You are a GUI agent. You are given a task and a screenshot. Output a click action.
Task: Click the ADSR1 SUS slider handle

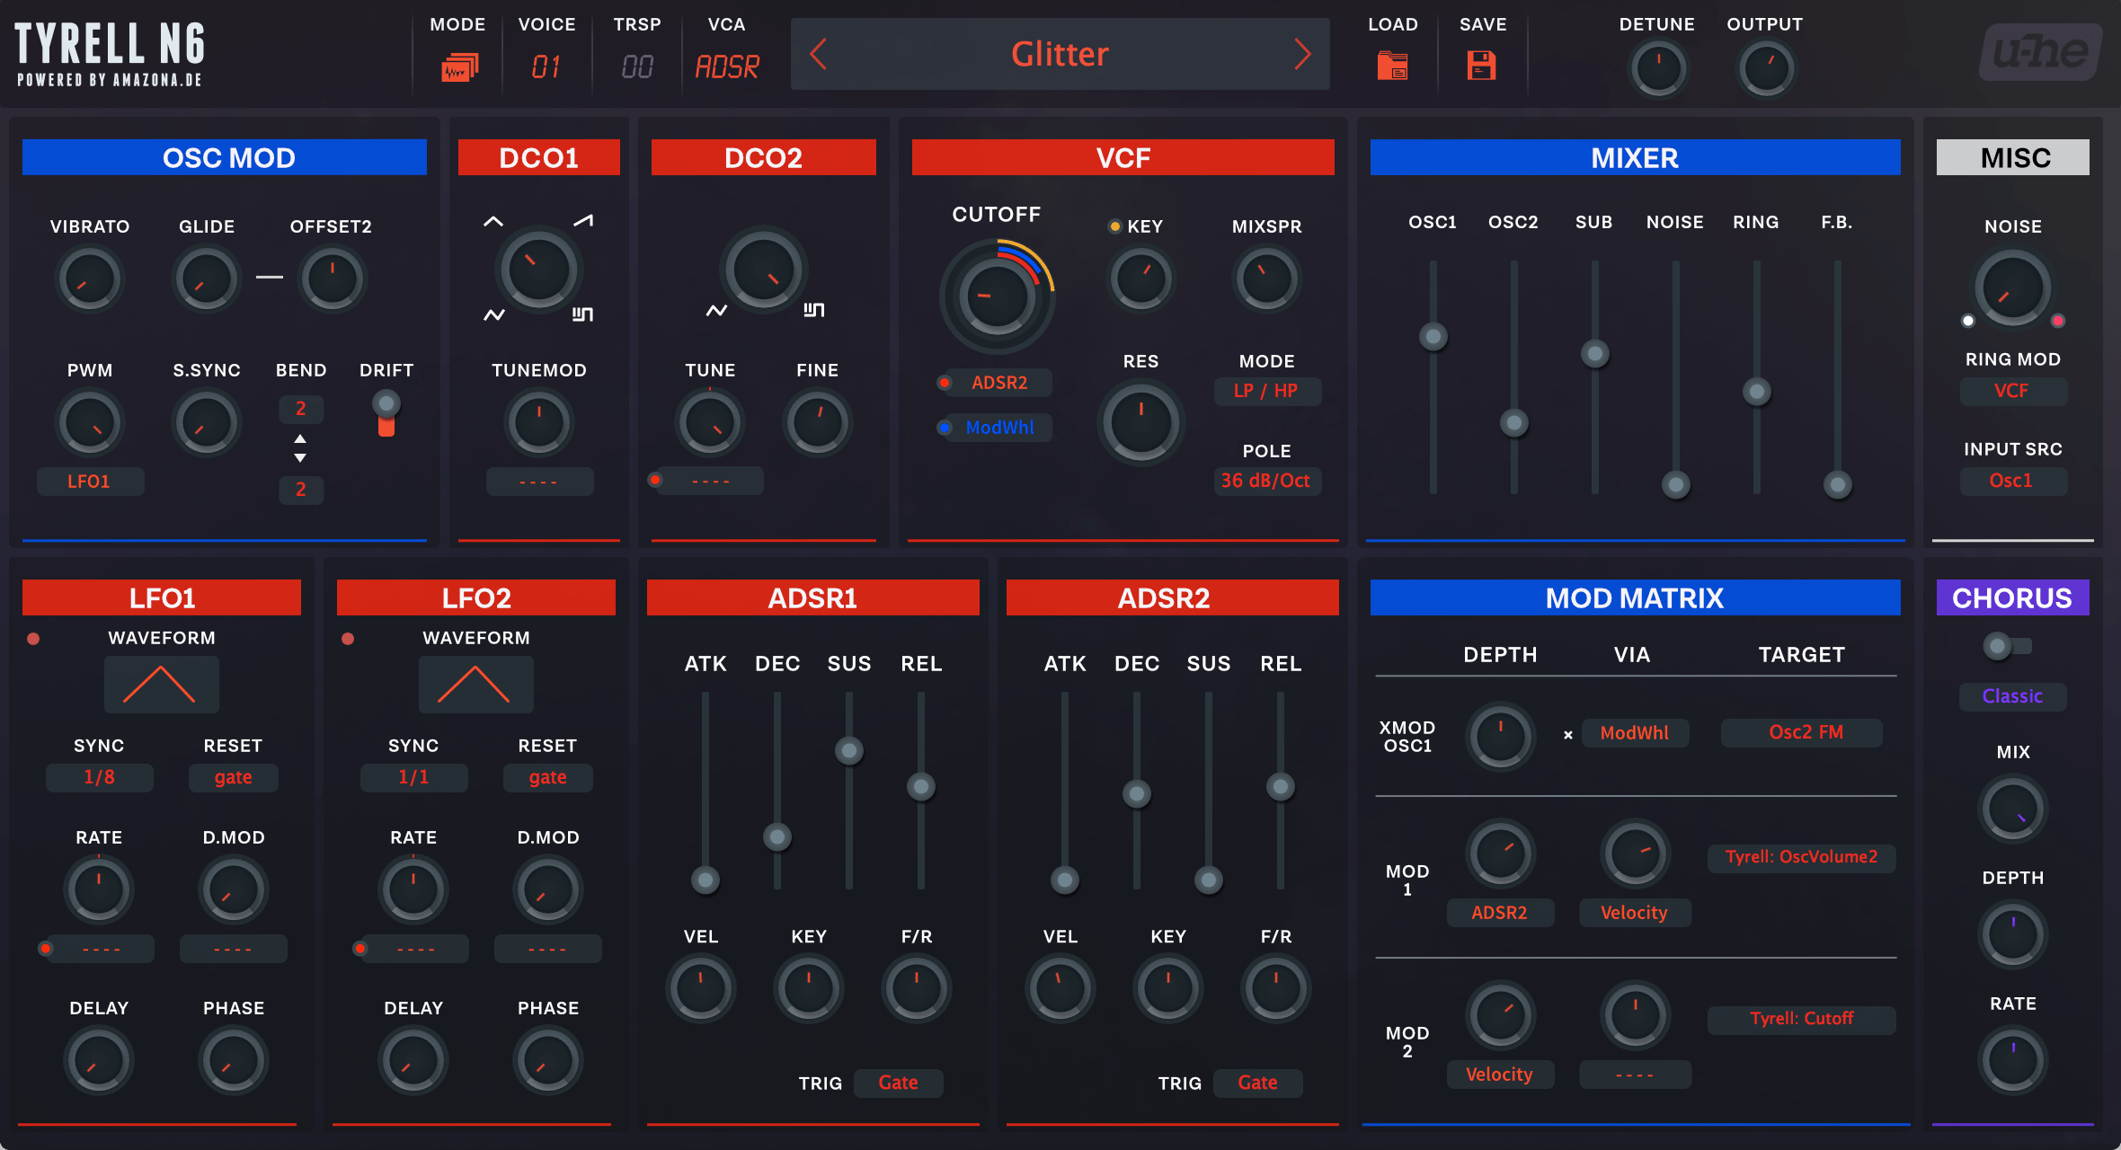tap(849, 750)
